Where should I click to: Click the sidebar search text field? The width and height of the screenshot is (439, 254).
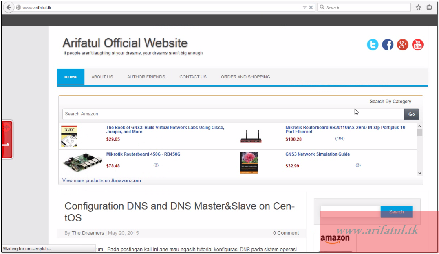351,212
